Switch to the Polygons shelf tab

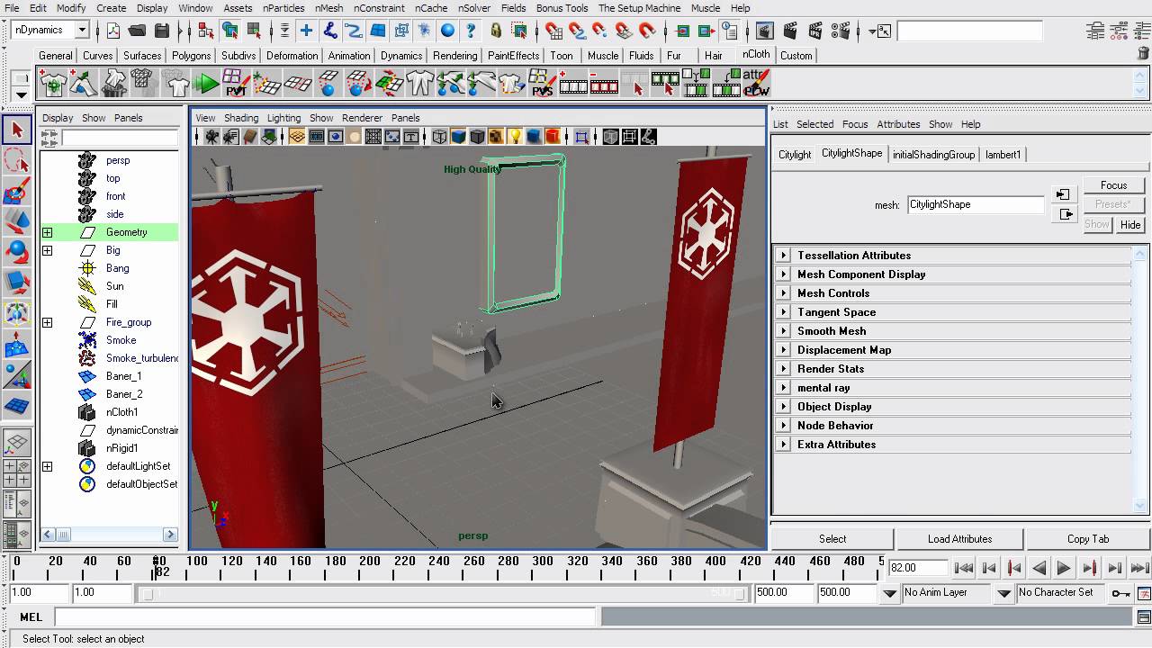[x=191, y=56]
